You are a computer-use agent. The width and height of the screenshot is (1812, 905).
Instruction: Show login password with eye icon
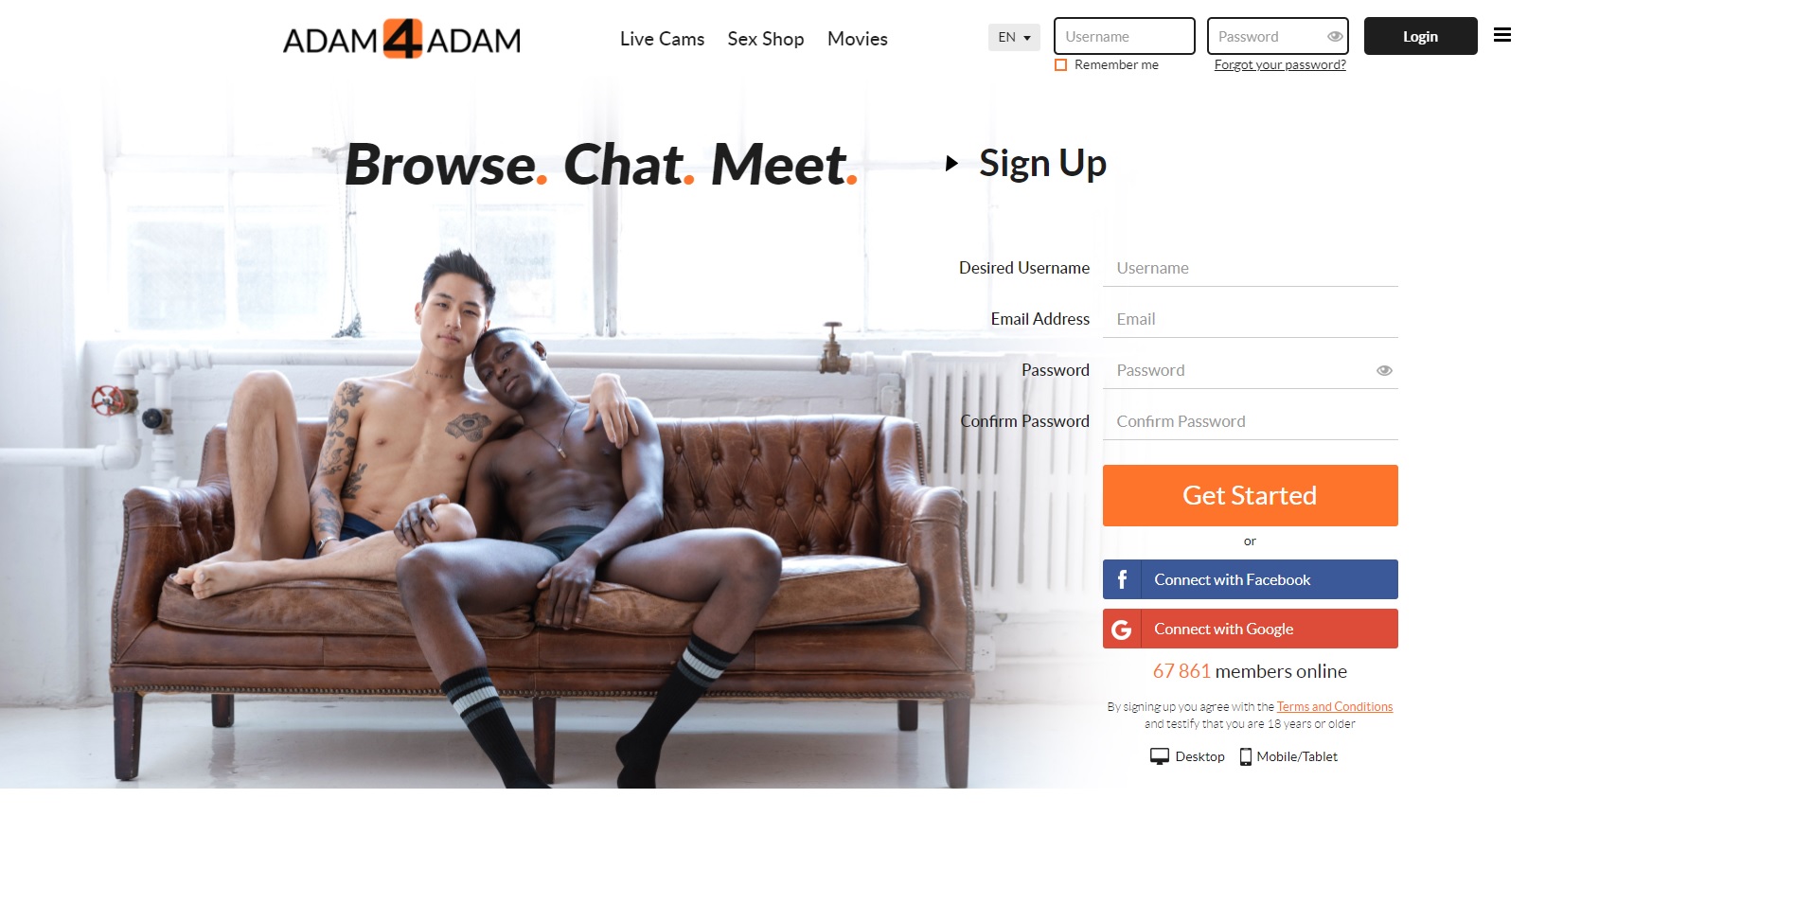(x=1335, y=37)
